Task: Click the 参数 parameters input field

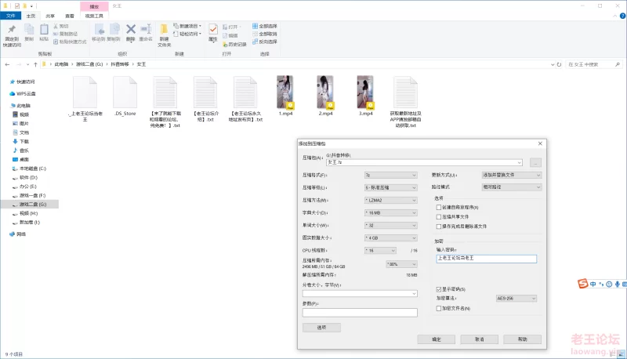Action: click(x=360, y=312)
